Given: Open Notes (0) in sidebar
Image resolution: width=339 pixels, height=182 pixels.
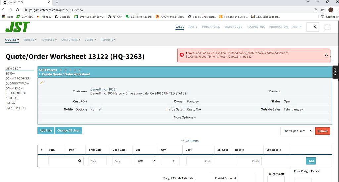Looking at the screenshot, I should point(12,98).
